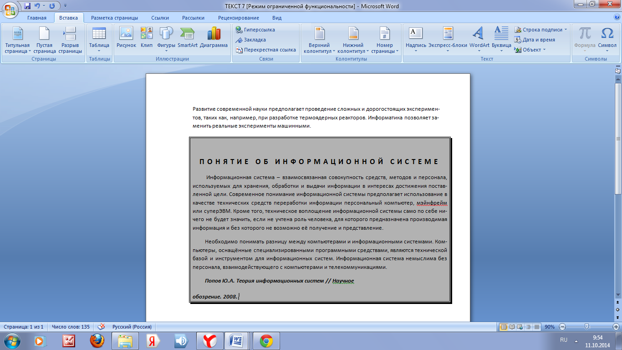Expand Строка подписи signature line dropdown
Screen dimensions: 622x350
pyautogui.click(x=566, y=30)
